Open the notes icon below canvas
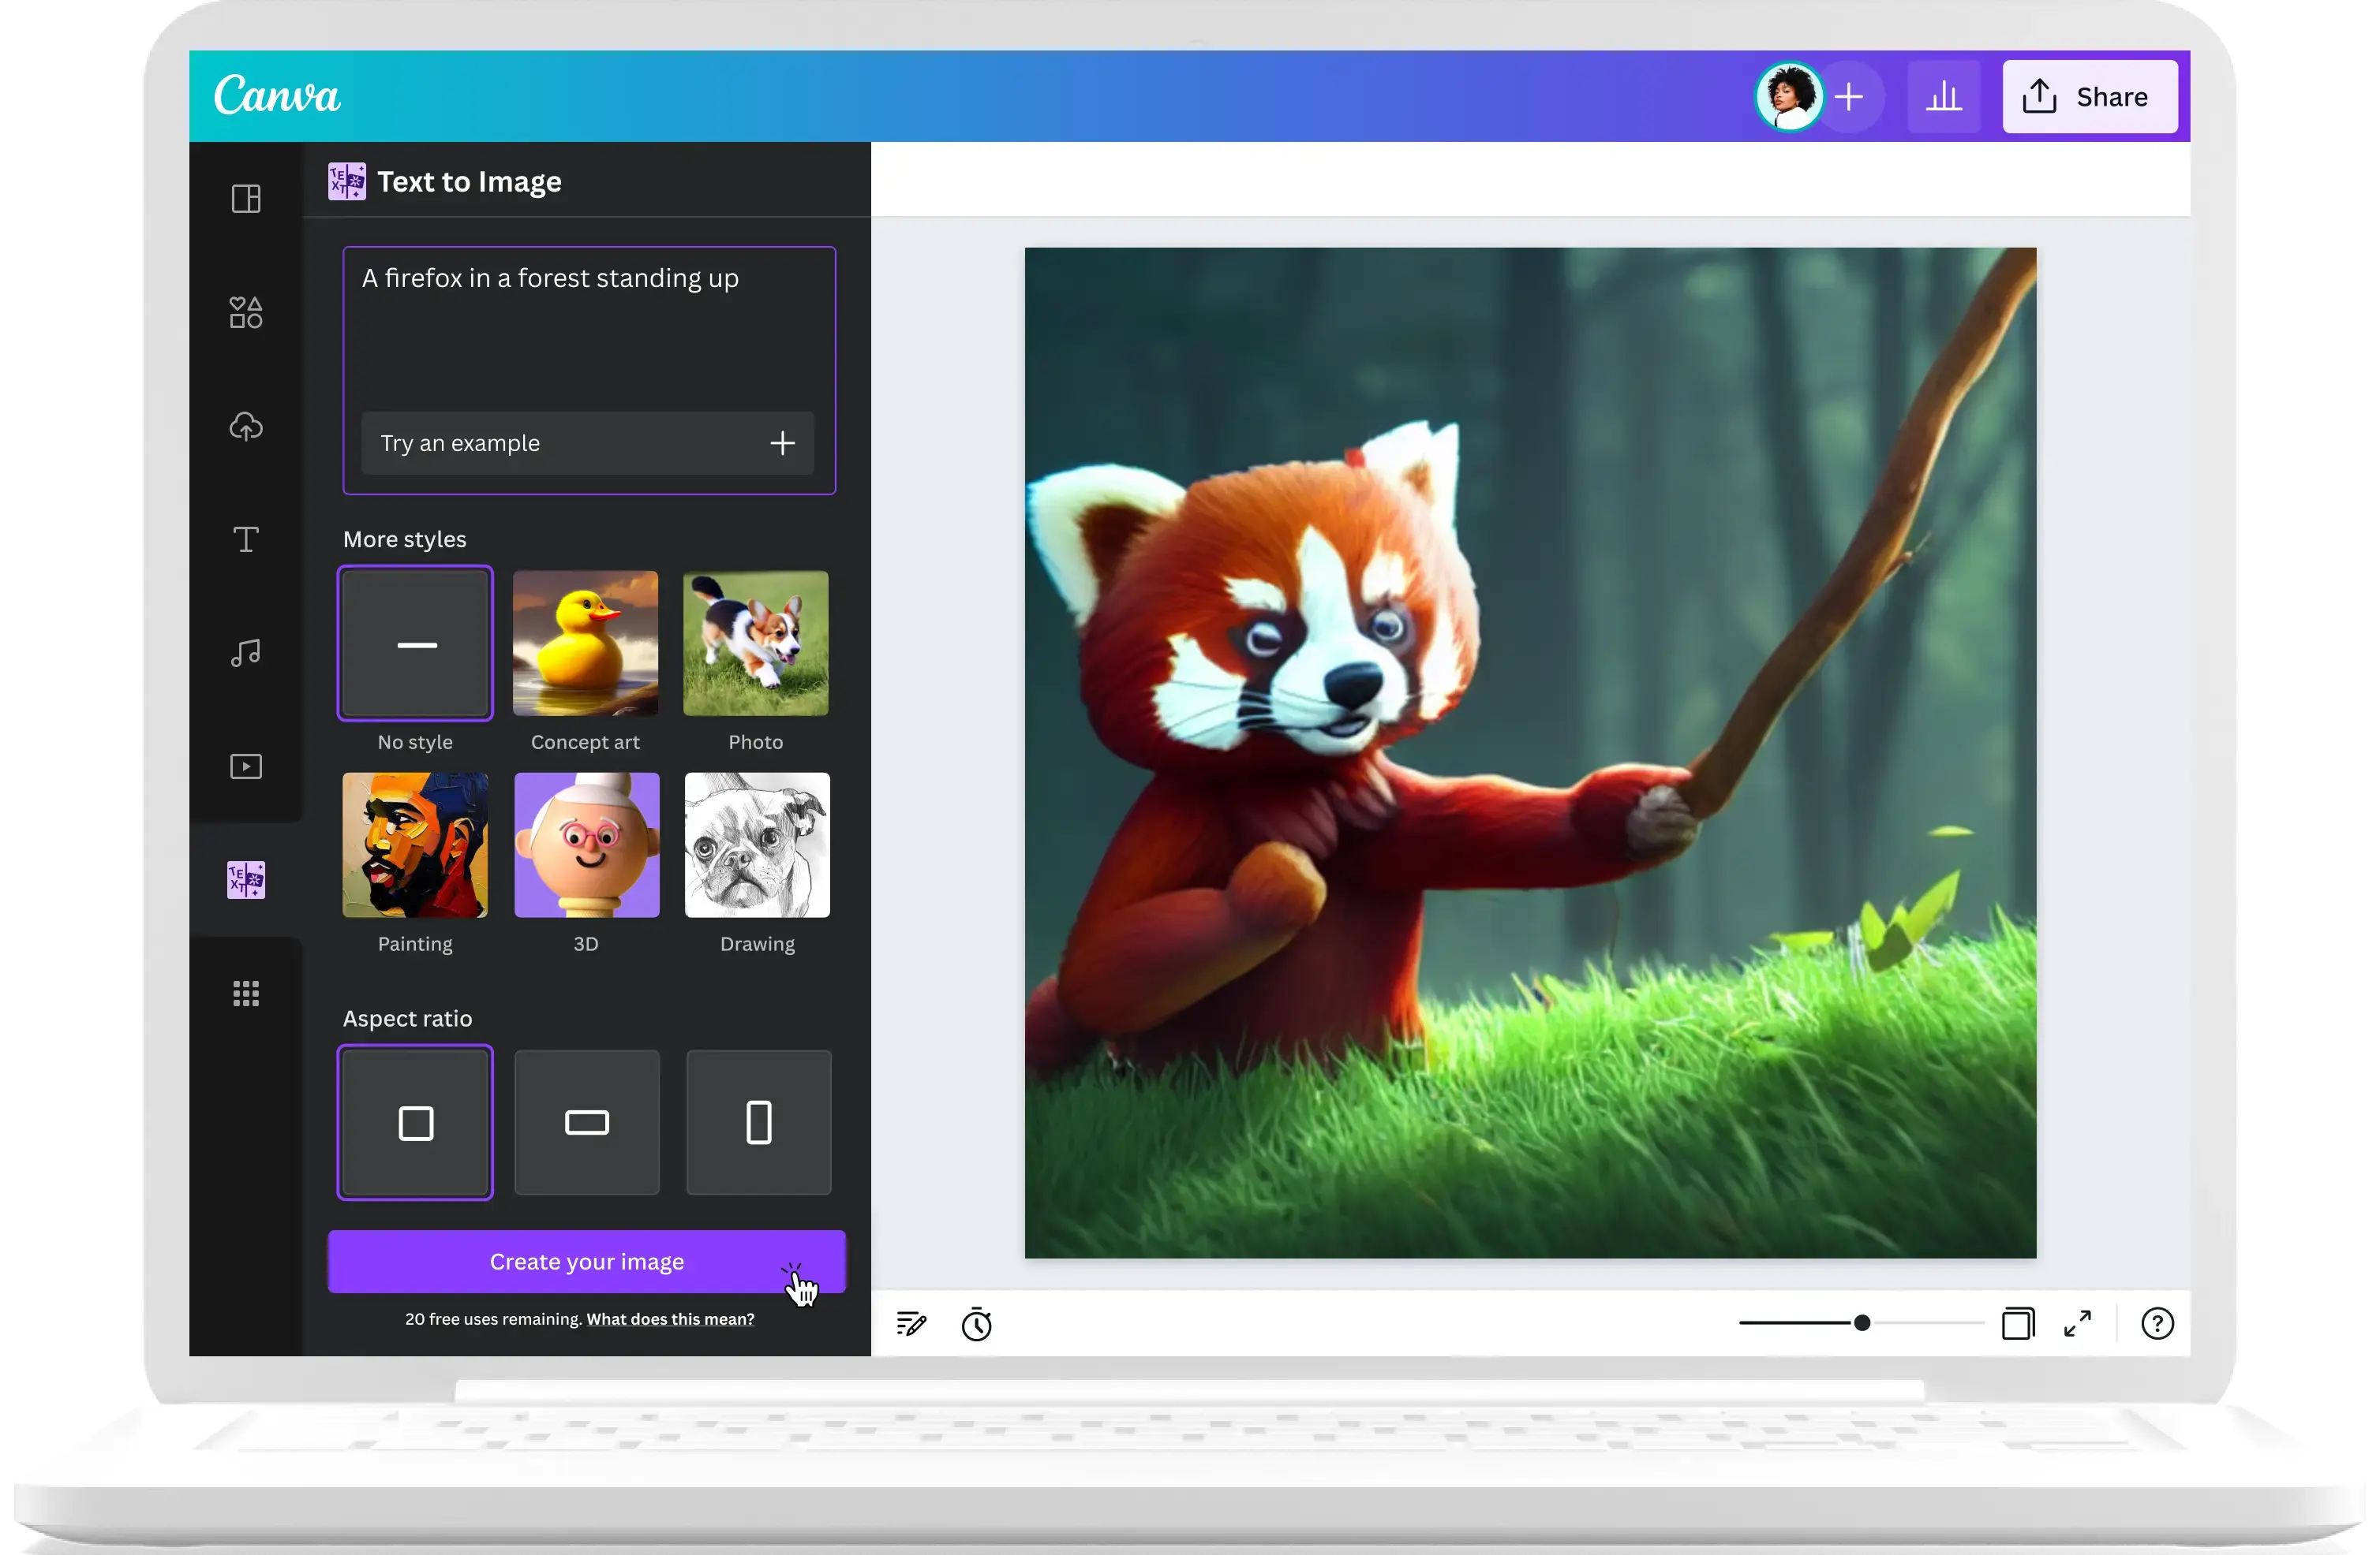The height and width of the screenshot is (1555, 2380). click(911, 1324)
